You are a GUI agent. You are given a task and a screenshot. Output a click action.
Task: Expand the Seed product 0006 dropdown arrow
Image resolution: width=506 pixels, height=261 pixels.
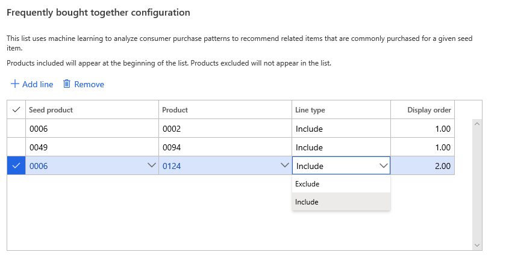151,166
